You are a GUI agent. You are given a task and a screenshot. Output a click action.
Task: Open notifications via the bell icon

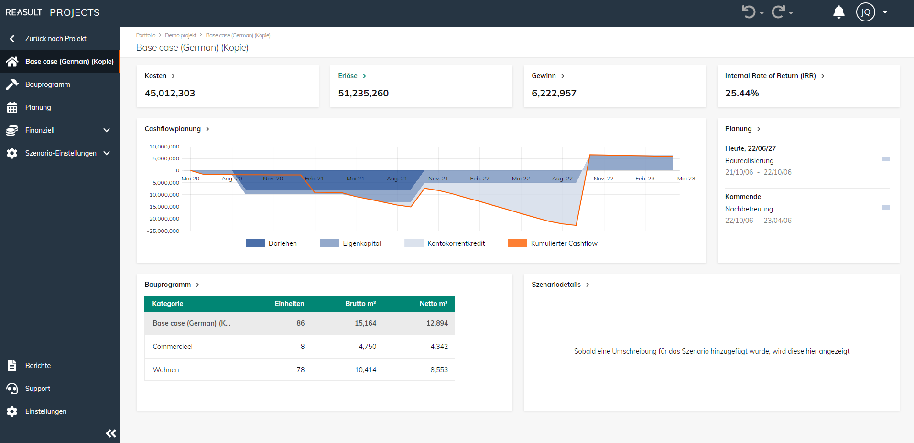838,12
